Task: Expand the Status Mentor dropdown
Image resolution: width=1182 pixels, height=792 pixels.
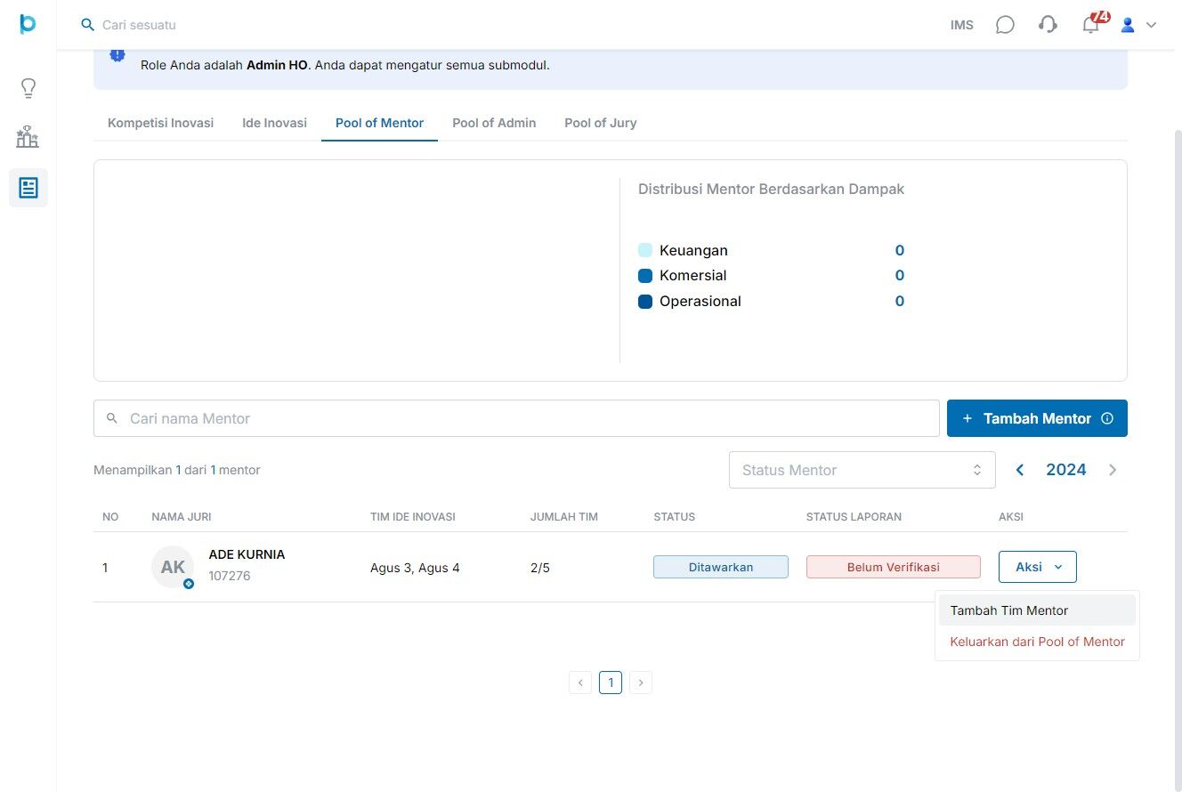Action: tap(862, 470)
